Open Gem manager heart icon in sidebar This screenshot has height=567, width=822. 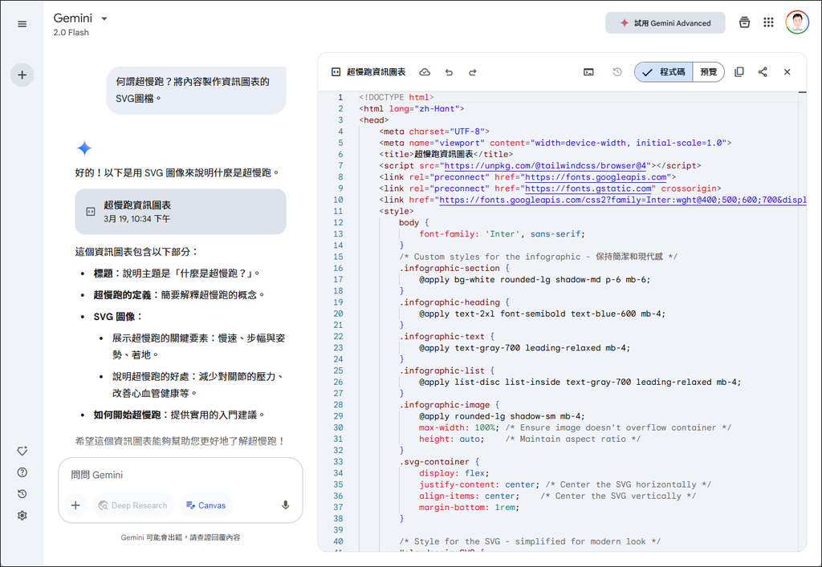(22, 451)
